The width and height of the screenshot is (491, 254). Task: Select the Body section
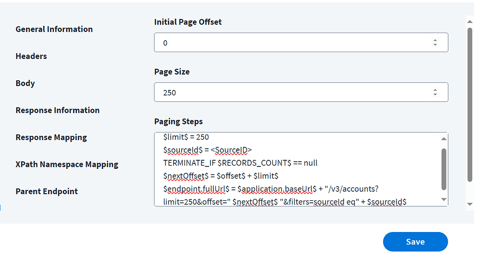pos(25,83)
